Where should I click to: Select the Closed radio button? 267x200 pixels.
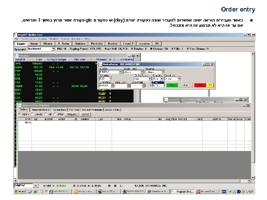pyautogui.click(x=32, y=114)
